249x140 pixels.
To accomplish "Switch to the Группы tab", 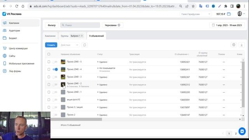I will pos(65,36).
